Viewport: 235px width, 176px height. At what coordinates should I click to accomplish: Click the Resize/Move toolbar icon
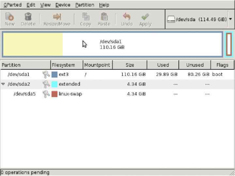tap(57, 17)
